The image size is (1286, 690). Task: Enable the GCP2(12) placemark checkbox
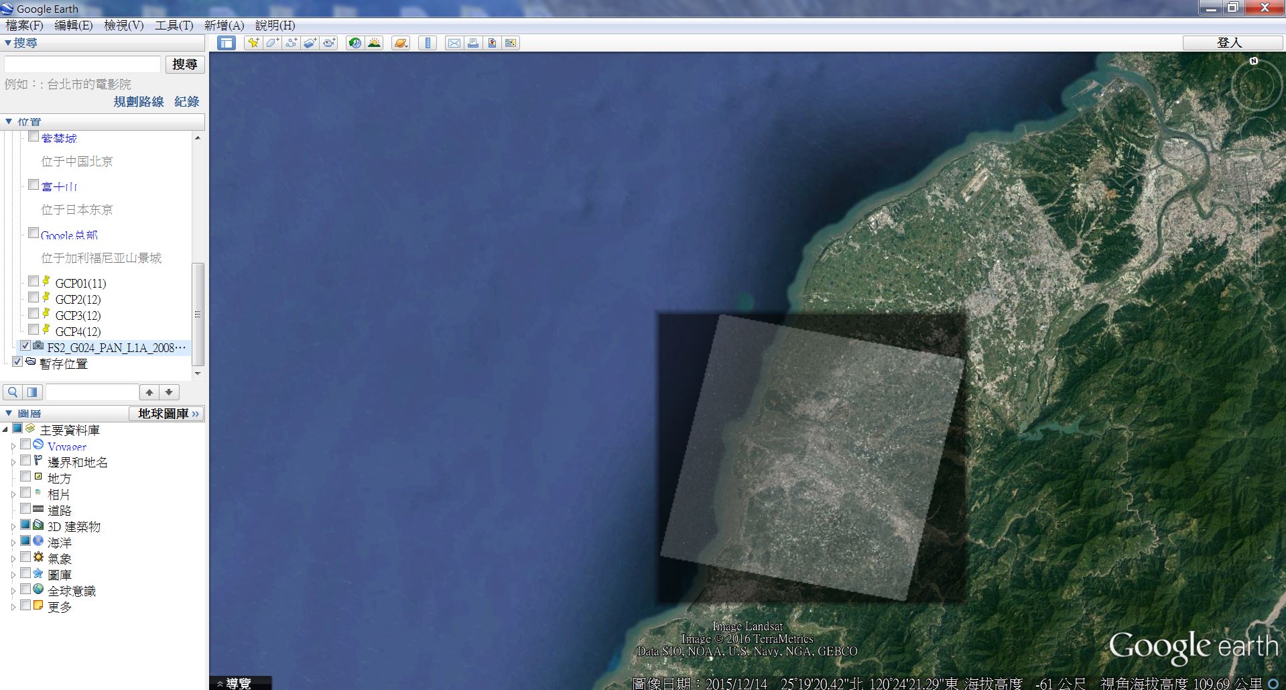34,298
